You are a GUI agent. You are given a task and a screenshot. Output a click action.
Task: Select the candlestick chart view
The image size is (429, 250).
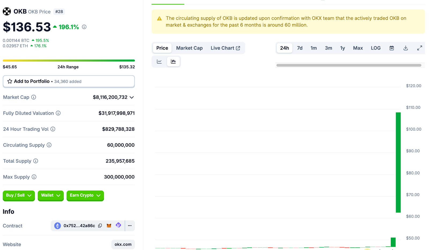pyautogui.click(x=173, y=61)
